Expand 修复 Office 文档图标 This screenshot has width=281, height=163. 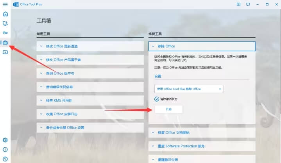pos(202,133)
